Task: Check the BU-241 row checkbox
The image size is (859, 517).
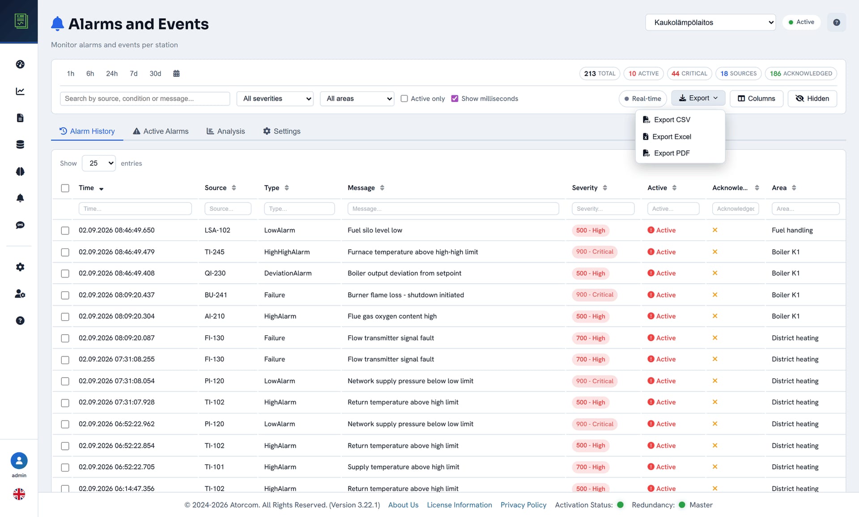Action: pos(65,295)
